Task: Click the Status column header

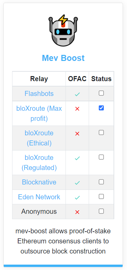Action: click(101, 79)
